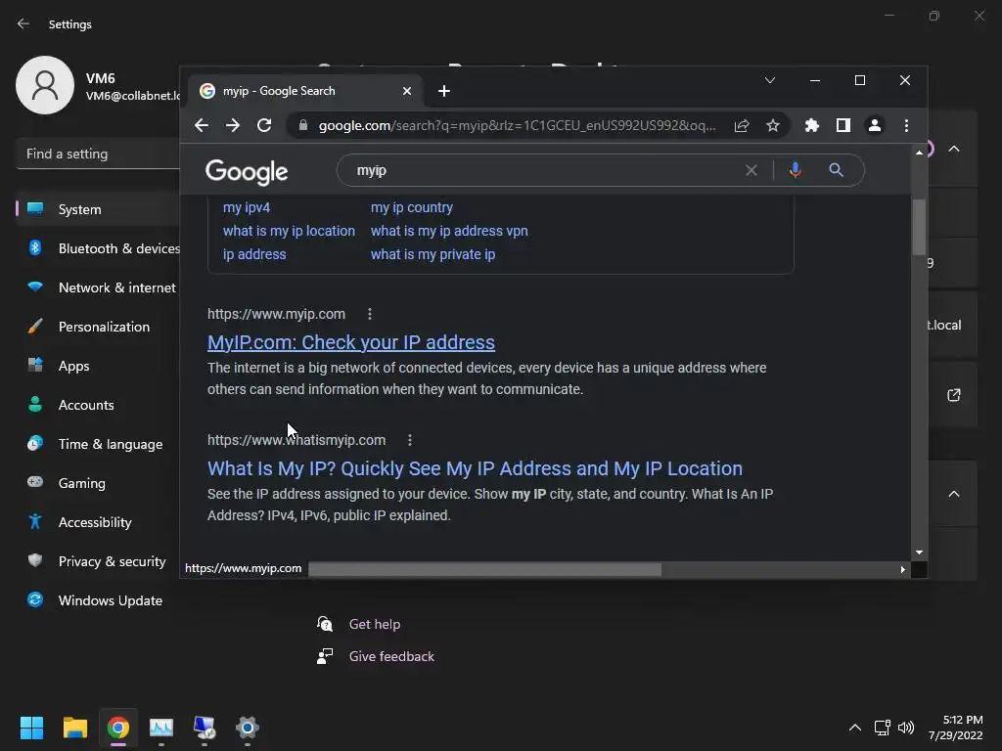Open a new Chrome tab

point(444,91)
